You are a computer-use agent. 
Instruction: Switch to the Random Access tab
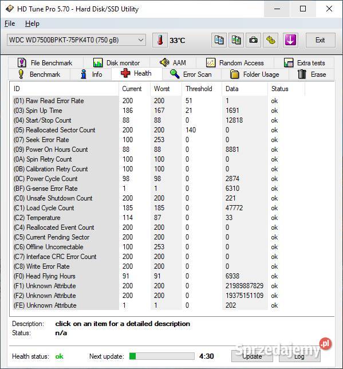[x=235, y=63]
